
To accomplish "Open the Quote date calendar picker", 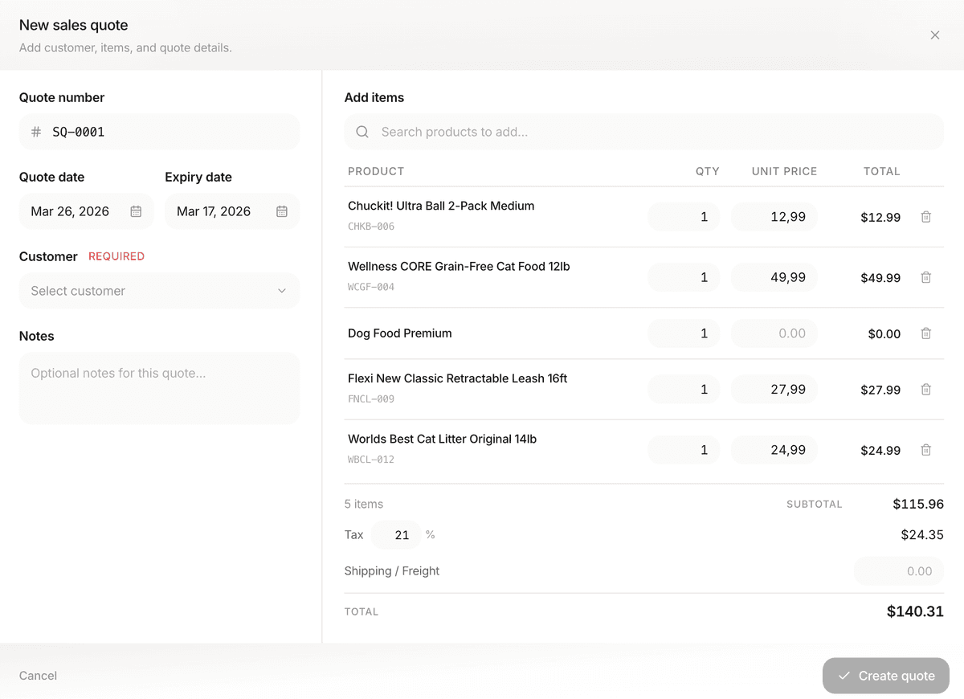I will point(137,211).
